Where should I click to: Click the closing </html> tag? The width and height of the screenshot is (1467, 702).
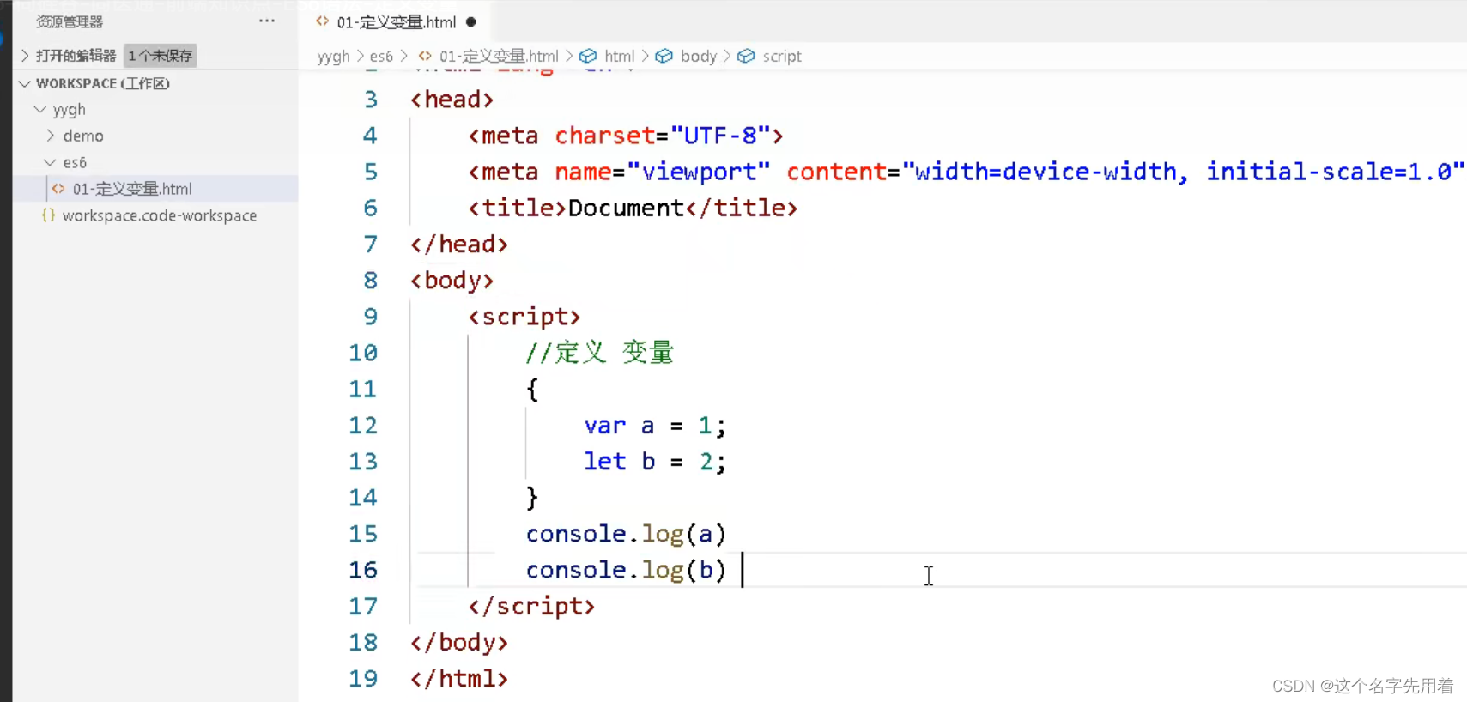[459, 679]
